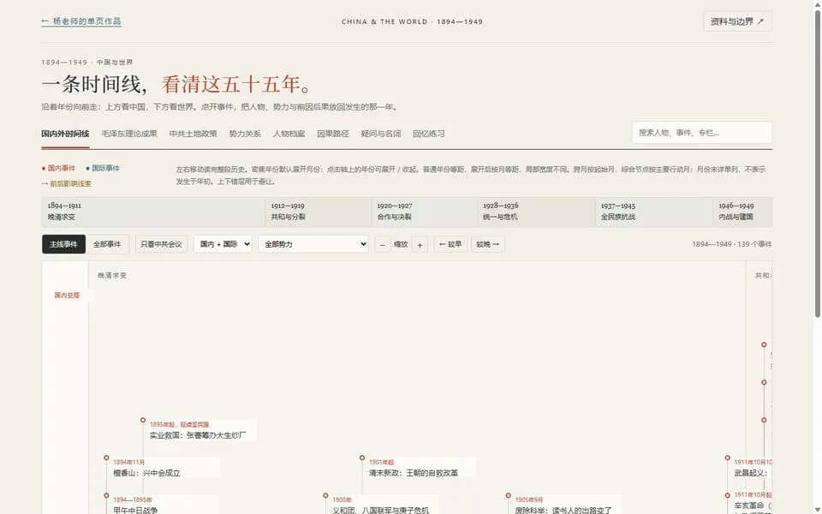Screen dimensions: 822x514
Task: Click the 国际事件 legend item
Action: (103, 169)
